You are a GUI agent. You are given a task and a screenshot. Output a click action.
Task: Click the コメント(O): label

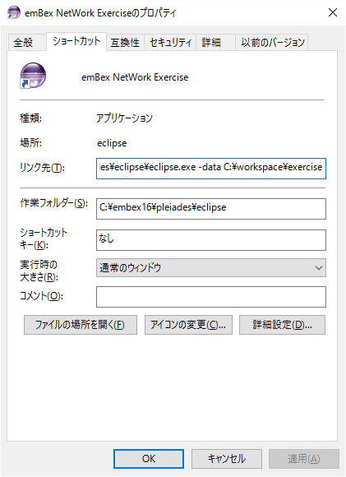pyautogui.click(x=41, y=296)
